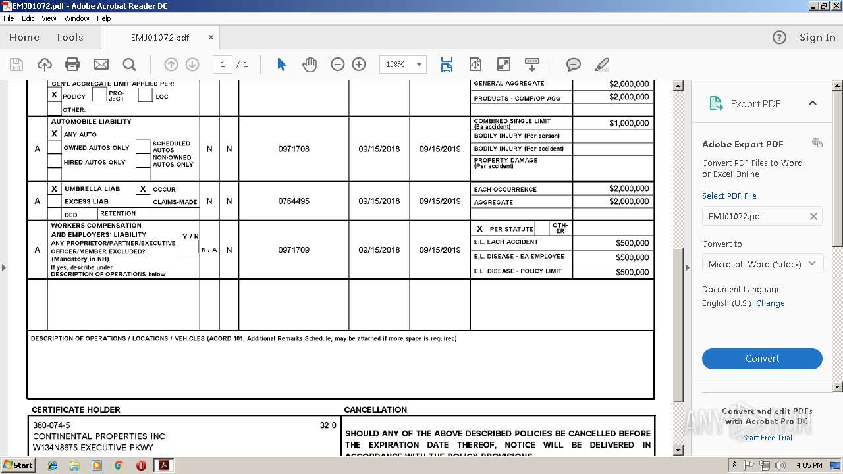Send file by email envelope icon
This screenshot has height=474, width=843.
tap(101, 65)
